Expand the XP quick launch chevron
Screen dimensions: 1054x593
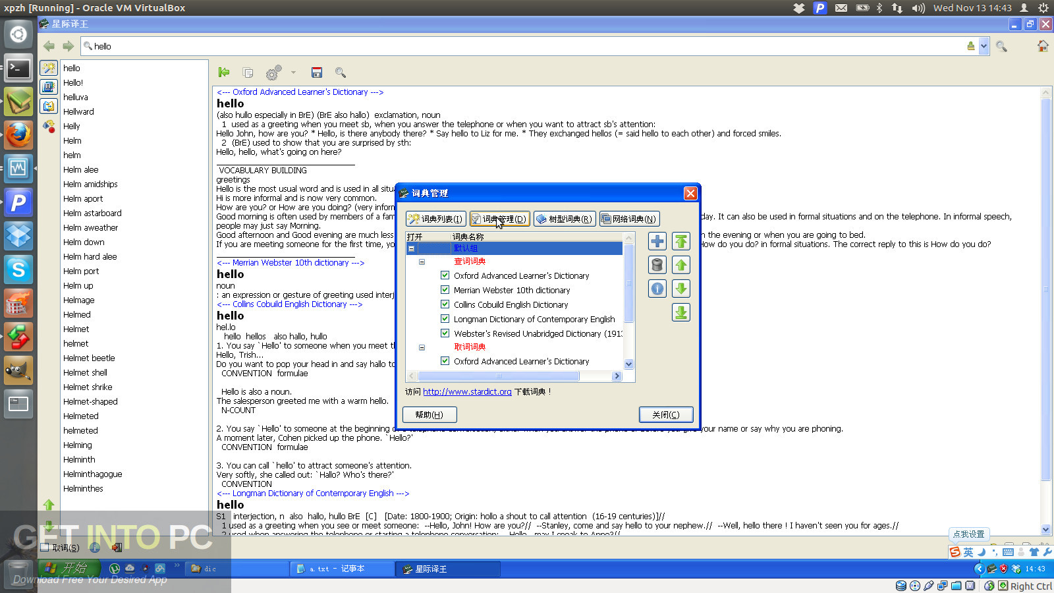coord(177,565)
